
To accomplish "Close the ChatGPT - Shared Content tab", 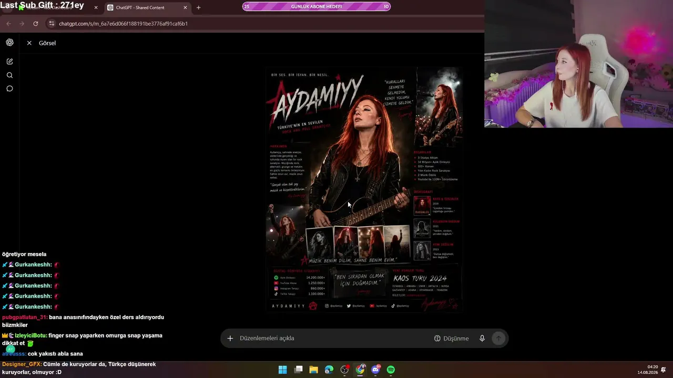I will (185, 7).
